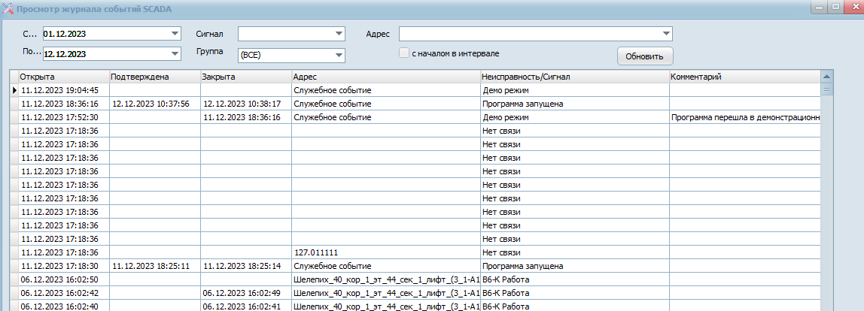Expand the Сигнал dropdown list

pos(338,33)
